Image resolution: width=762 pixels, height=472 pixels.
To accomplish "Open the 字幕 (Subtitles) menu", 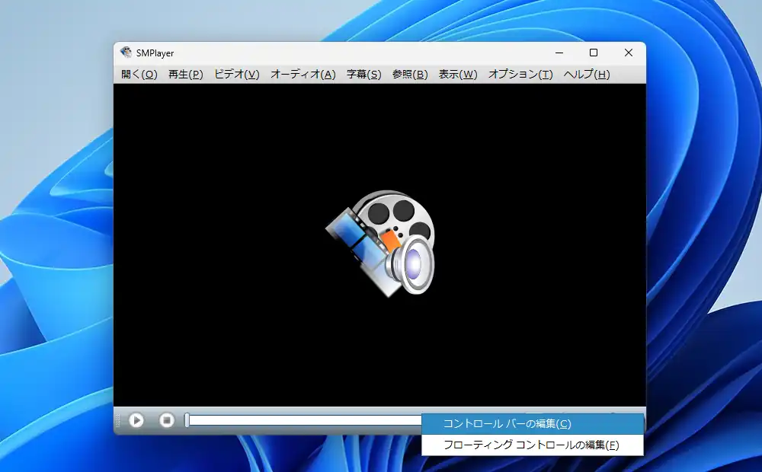I will (363, 74).
